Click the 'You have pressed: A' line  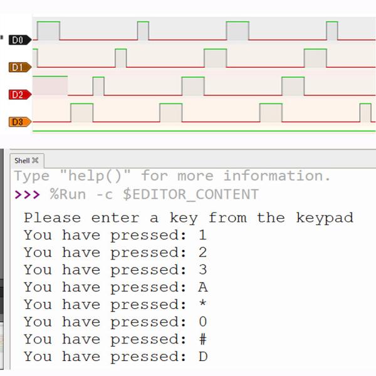pyautogui.click(x=115, y=288)
